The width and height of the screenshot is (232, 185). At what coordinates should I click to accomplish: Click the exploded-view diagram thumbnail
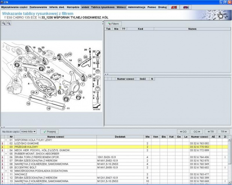[51, 76]
